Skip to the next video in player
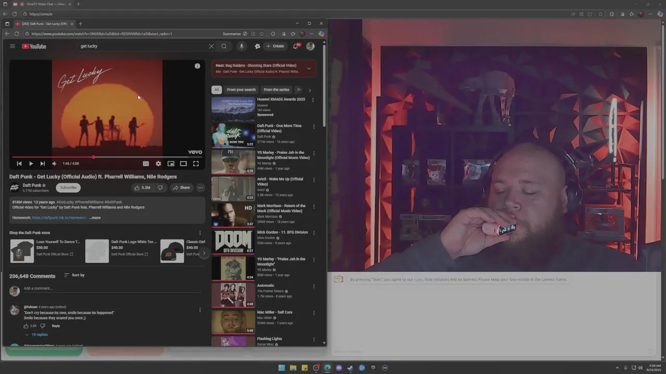This screenshot has width=666, height=374. (x=43, y=164)
